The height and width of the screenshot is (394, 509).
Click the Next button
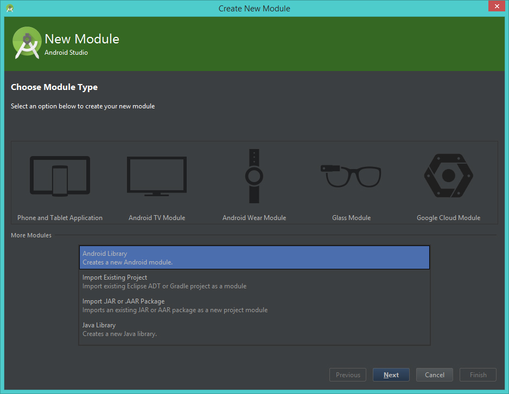coord(391,374)
